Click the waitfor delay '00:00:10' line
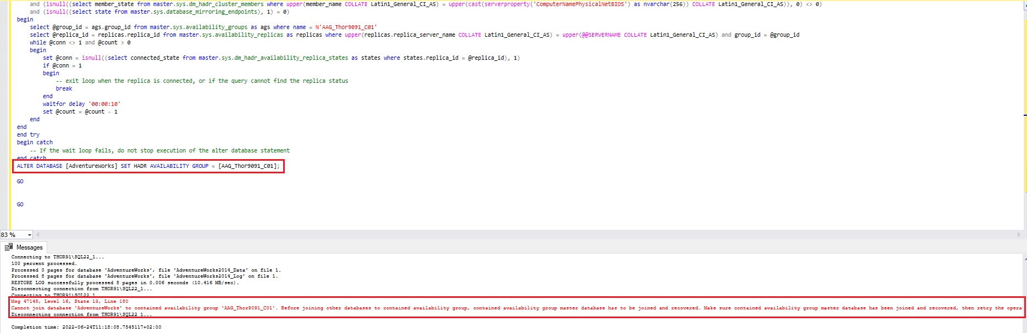 click(x=81, y=104)
